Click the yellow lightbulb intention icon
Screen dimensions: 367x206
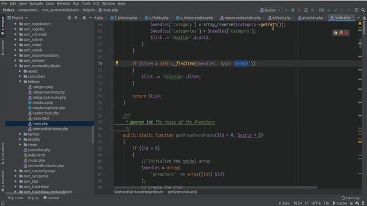tap(117, 63)
